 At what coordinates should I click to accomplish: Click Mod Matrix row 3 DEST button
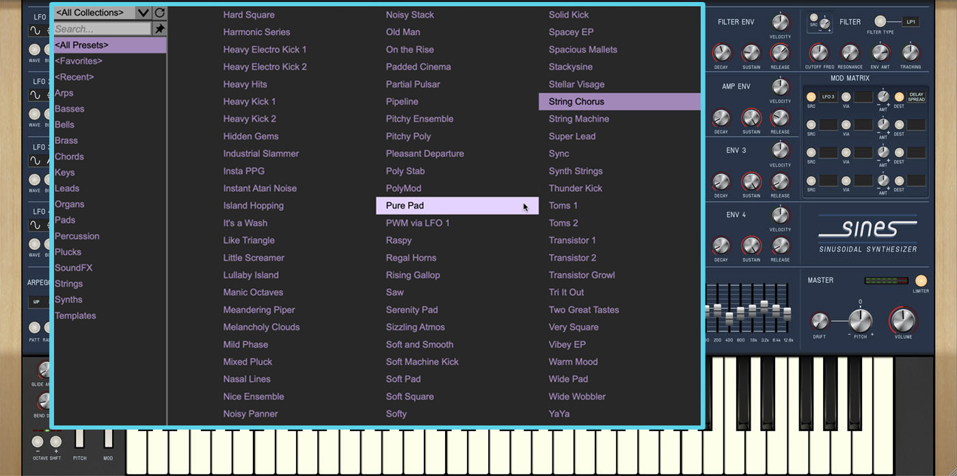pos(899,153)
